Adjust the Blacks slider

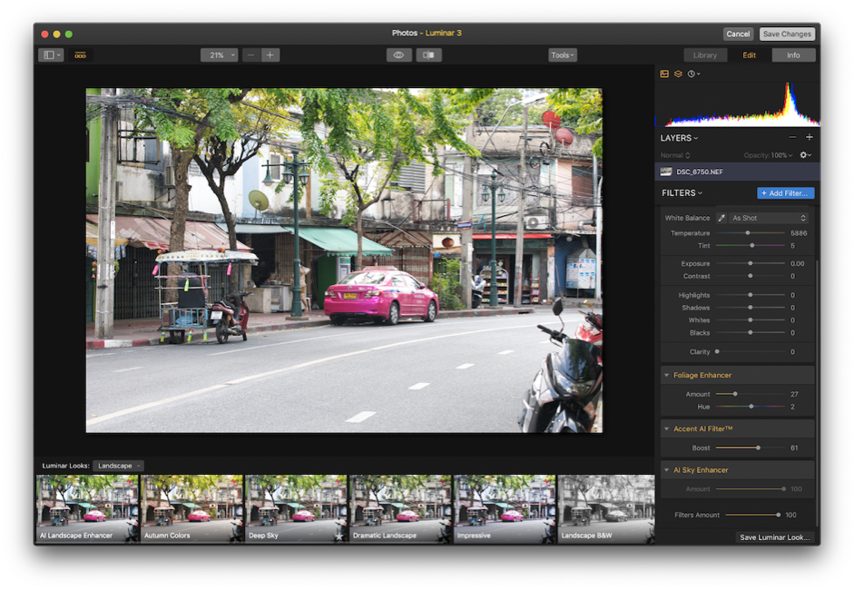(x=750, y=333)
